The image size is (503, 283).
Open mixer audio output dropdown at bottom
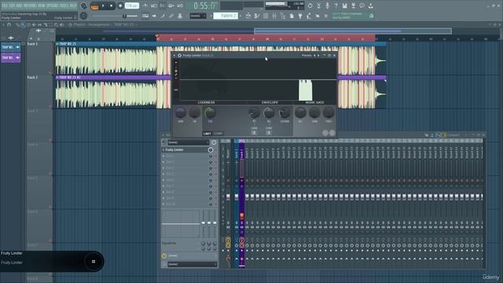[x=193, y=264]
